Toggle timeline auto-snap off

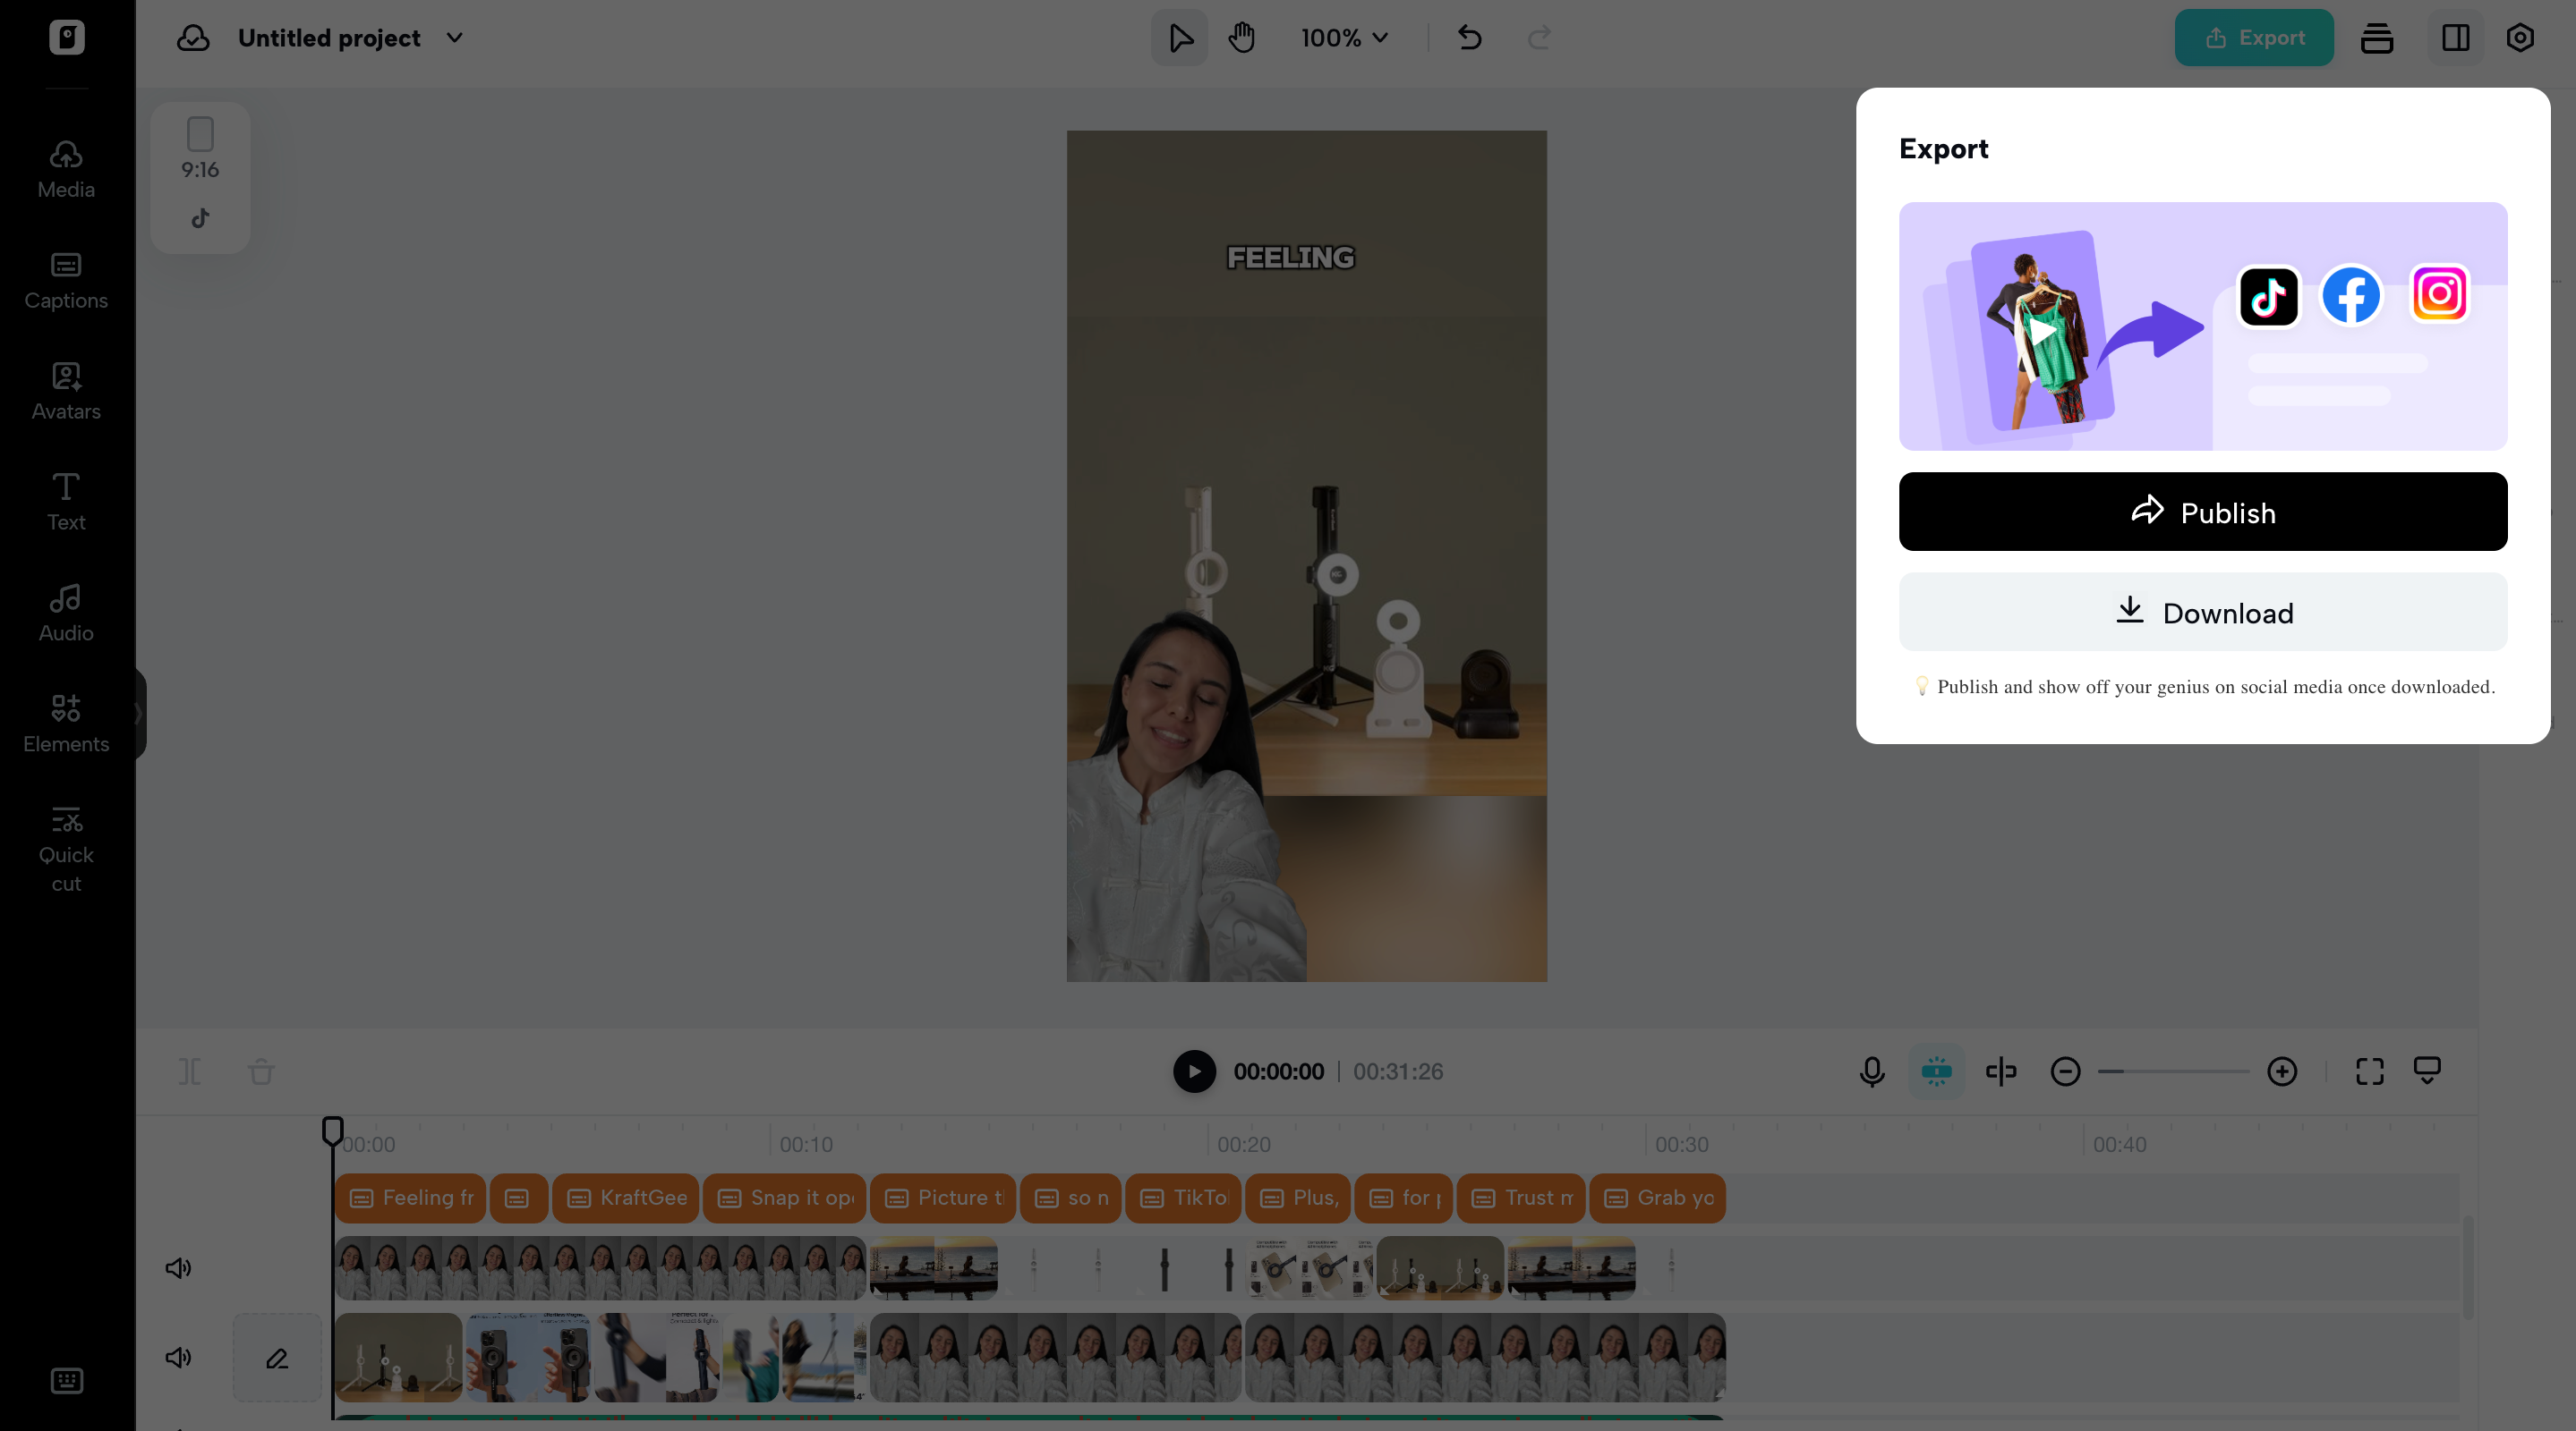click(x=1936, y=1071)
